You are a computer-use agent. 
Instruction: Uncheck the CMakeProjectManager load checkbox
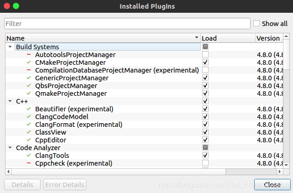(205, 62)
